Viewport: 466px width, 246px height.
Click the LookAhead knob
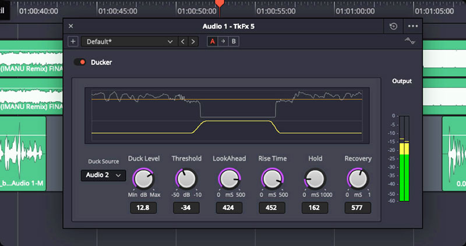click(229, 179)
